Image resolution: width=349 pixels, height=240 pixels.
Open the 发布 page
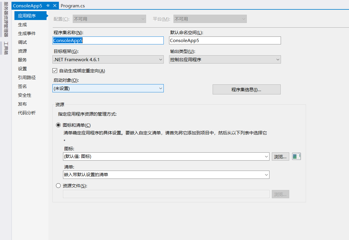(22, 104)
